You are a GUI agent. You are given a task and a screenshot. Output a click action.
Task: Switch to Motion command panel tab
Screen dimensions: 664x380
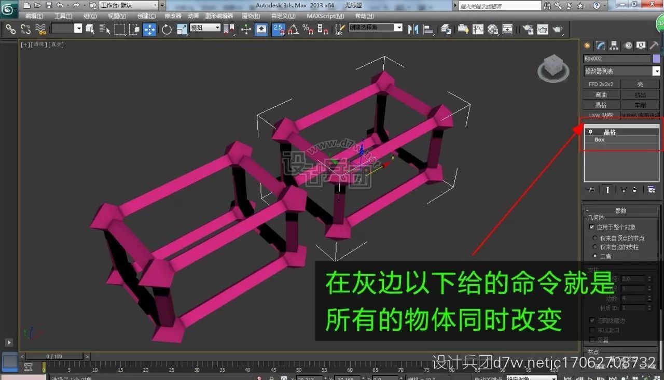click(628, 46)
